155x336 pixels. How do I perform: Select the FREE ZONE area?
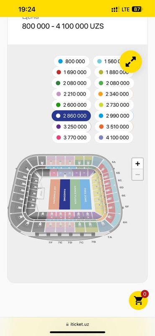(85, 194)
